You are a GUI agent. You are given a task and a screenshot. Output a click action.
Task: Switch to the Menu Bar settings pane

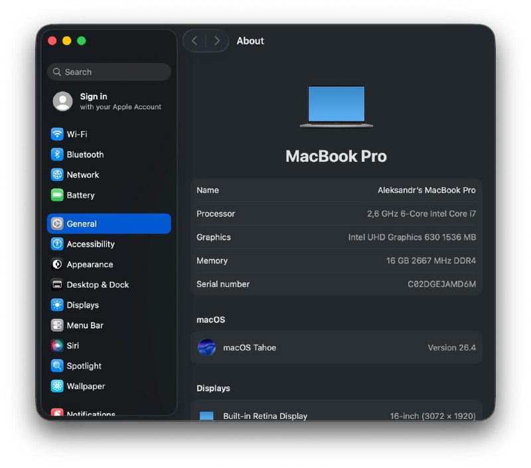point(85,325)
